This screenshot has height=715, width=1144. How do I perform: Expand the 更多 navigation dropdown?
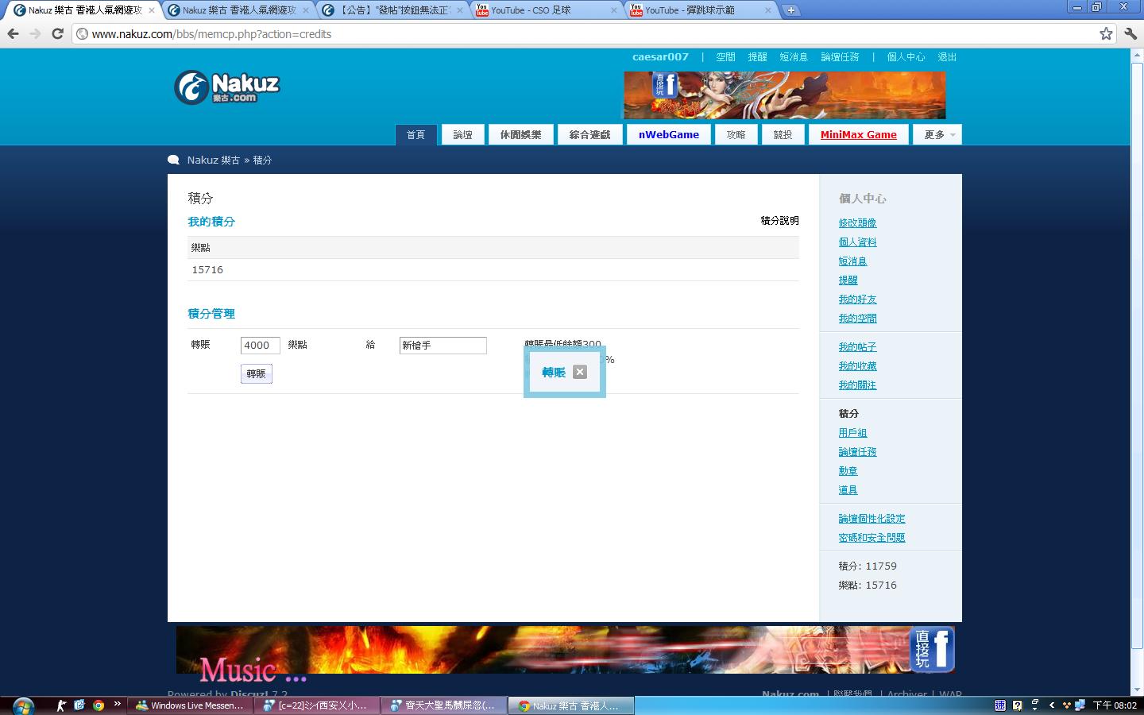(x=937, y=135)
